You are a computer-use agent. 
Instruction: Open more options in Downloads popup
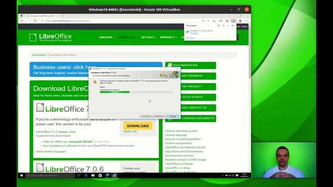coord(228,25)
